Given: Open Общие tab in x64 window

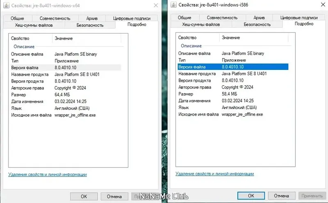Looking at the screenshot, I should [17, 18].
